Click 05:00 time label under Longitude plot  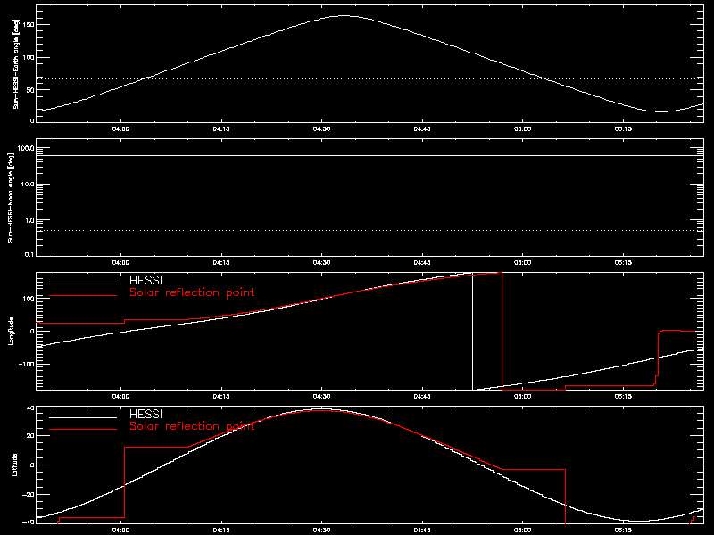coord(523,396)
